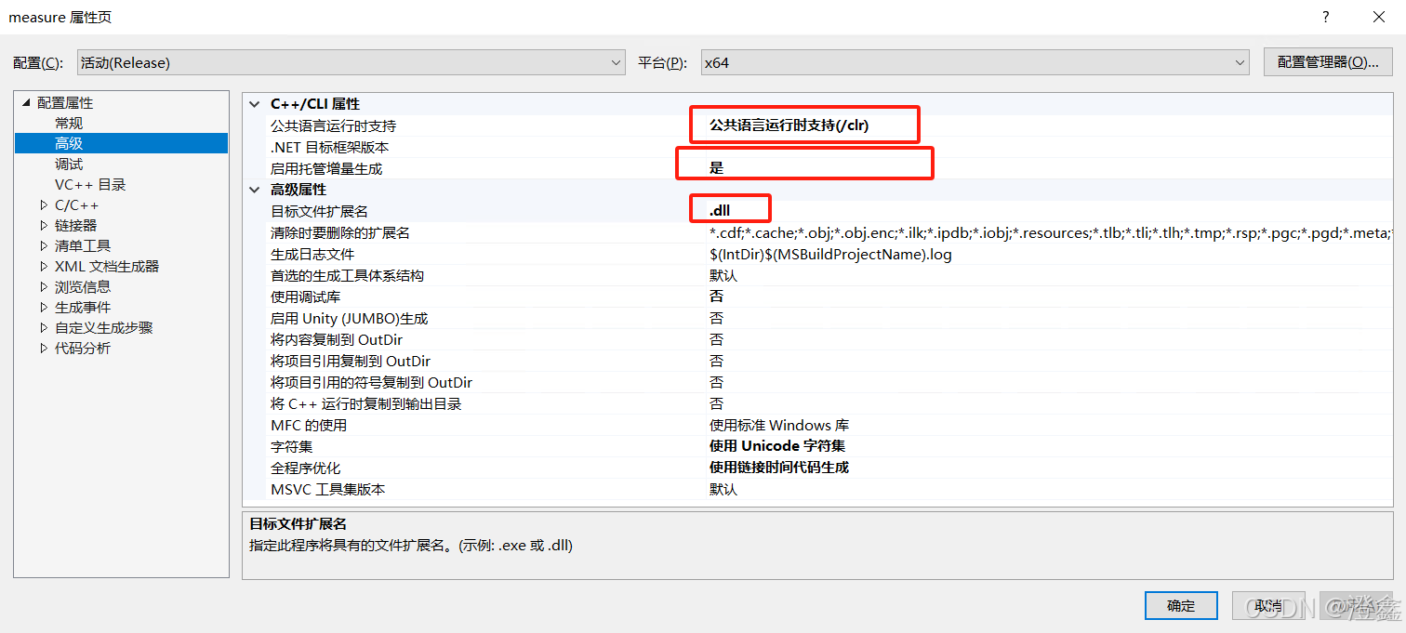Click the $(IntDir)$(MSBuildProjectName).log value
This screenshot has width=1406, height=633.
tap(830, 254)
